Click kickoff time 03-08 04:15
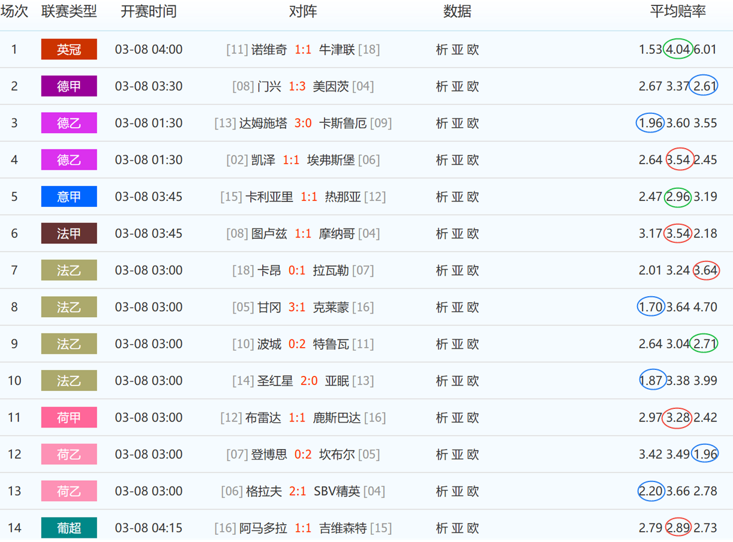This screenshot has width=733, height=542. coord(149,528)
